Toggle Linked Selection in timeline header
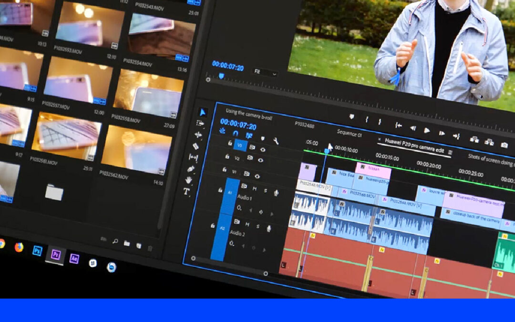Image resolution: width=515 pixels, height=322 pixels. 249,135
